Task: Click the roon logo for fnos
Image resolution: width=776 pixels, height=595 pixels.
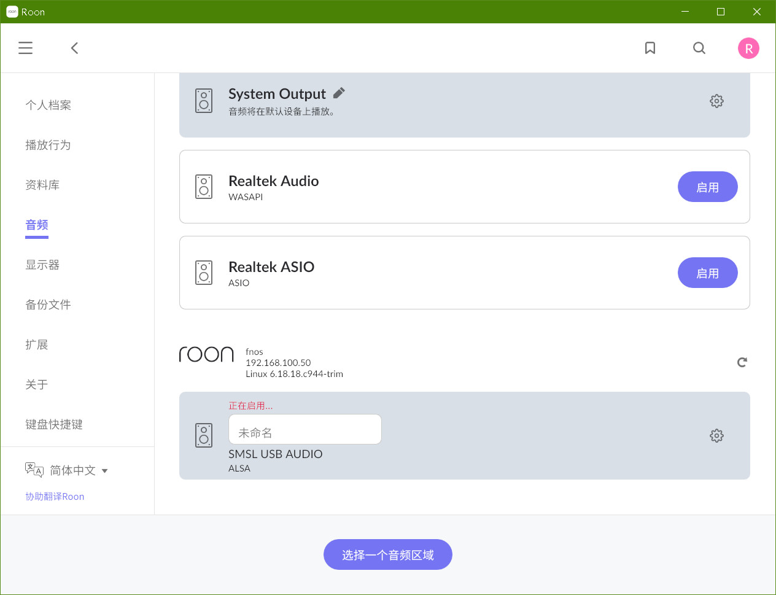Action: (206, 354)
